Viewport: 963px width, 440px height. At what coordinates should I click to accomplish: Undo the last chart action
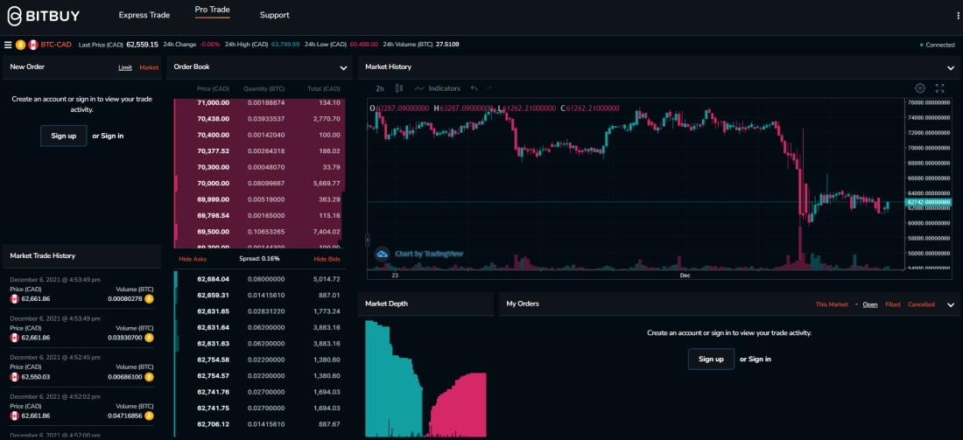[474, 88]
